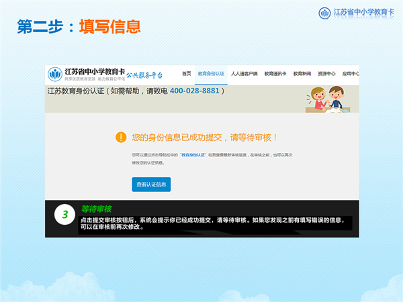Click the 江苏教育身份认证 heading text
Screen dimensions: 403x302
pos(75,91)
